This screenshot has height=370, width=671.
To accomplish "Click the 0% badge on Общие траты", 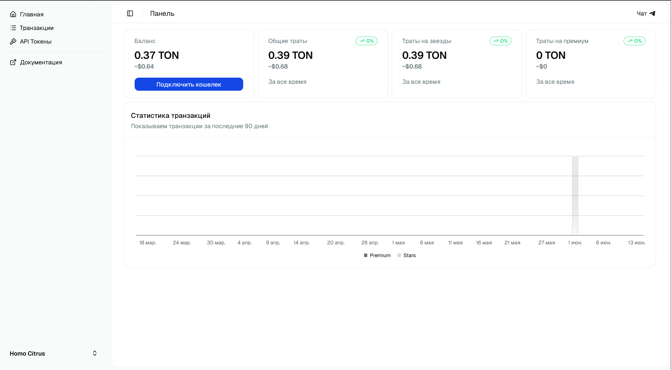I will pyautogui.click(x=366, y=41).
